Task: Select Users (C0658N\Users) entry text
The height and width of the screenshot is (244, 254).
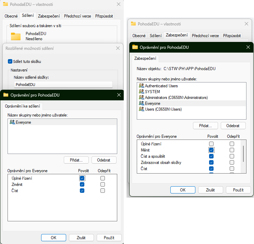Action: (163, 109)
